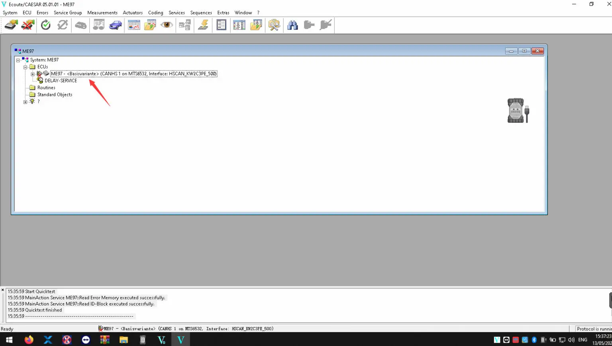The width and height of the screenshot is (612, 346).
Task: Open the wrench tools settings icon
Action: (x=274, y=25)
